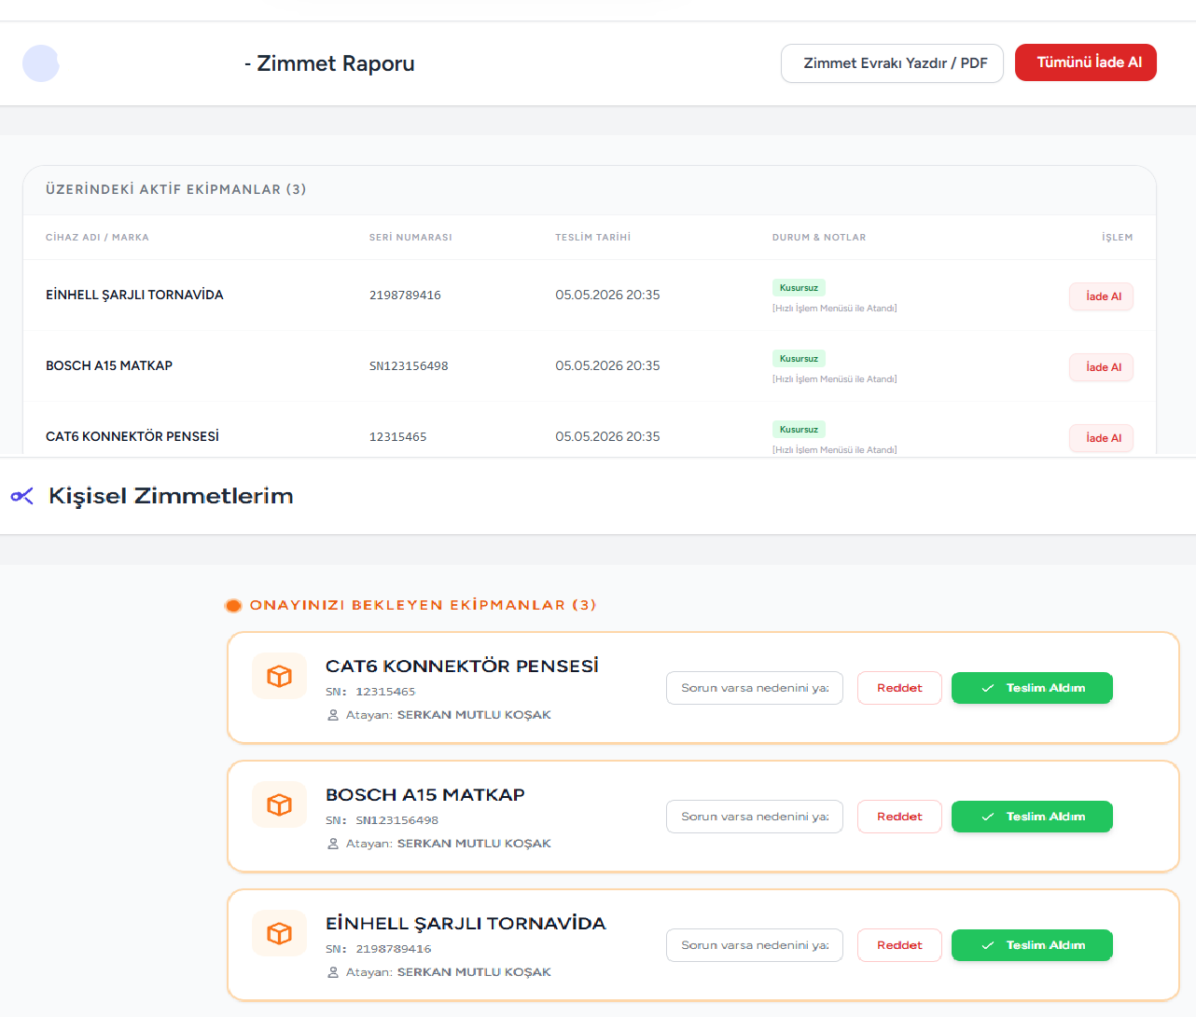Reject the CAT6 KONNEKTÖR PENSESİ assignment with Reddet
The height and width of the screenshot is (1017, 1196).
click(x=899, y=688)
